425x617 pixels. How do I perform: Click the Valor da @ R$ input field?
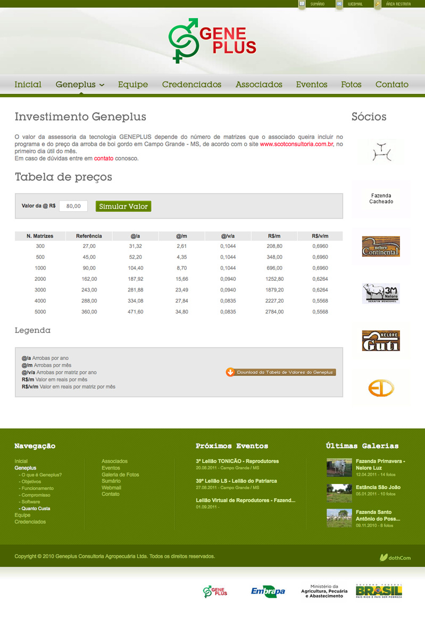coord(73,206)
